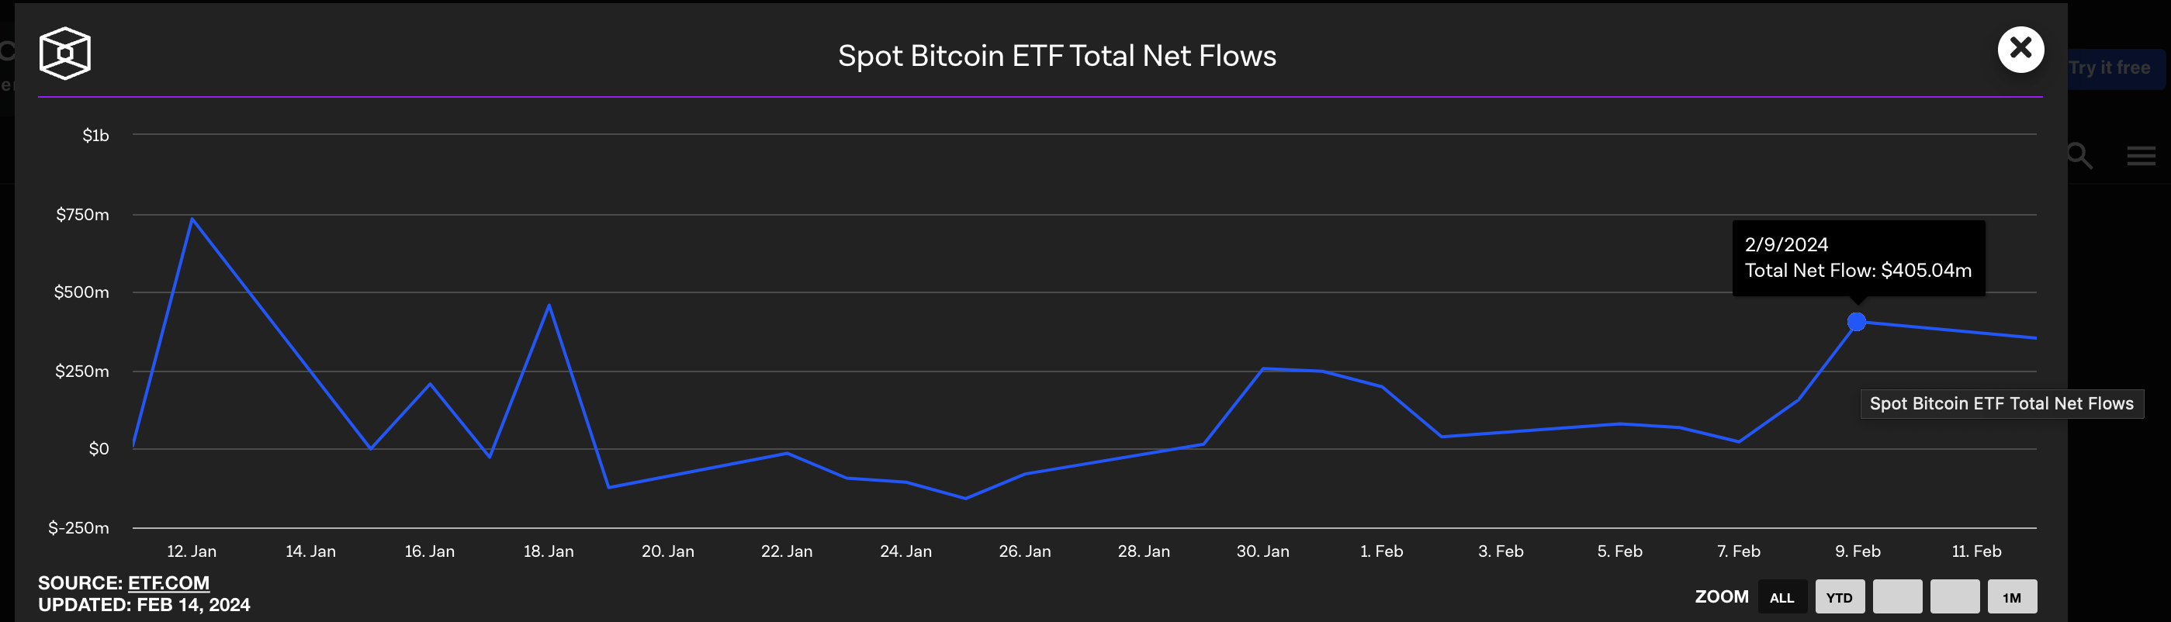Click the chart title text
Screen dimensions: 2171x622
(x=1057, y=56)
